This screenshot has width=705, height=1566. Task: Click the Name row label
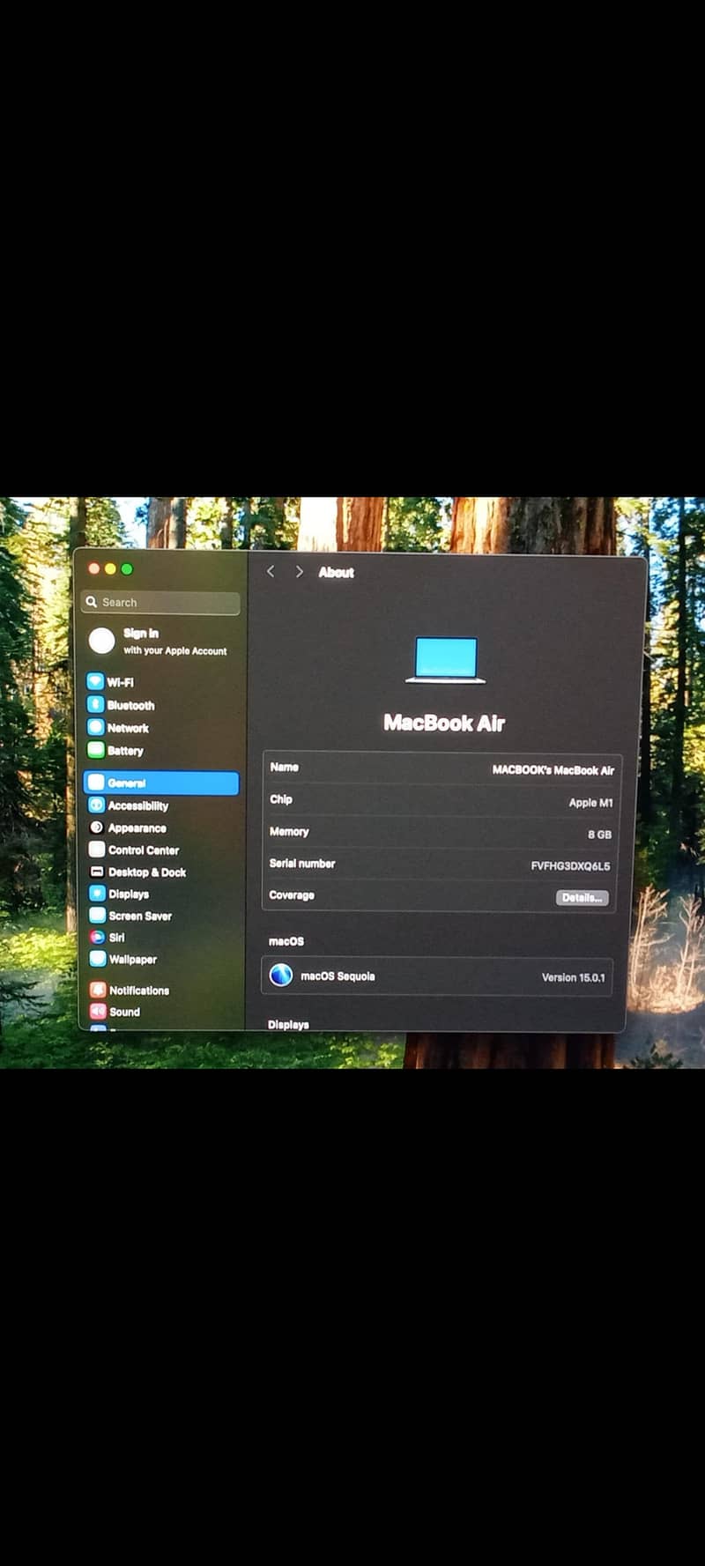click(x=284, y=767)
